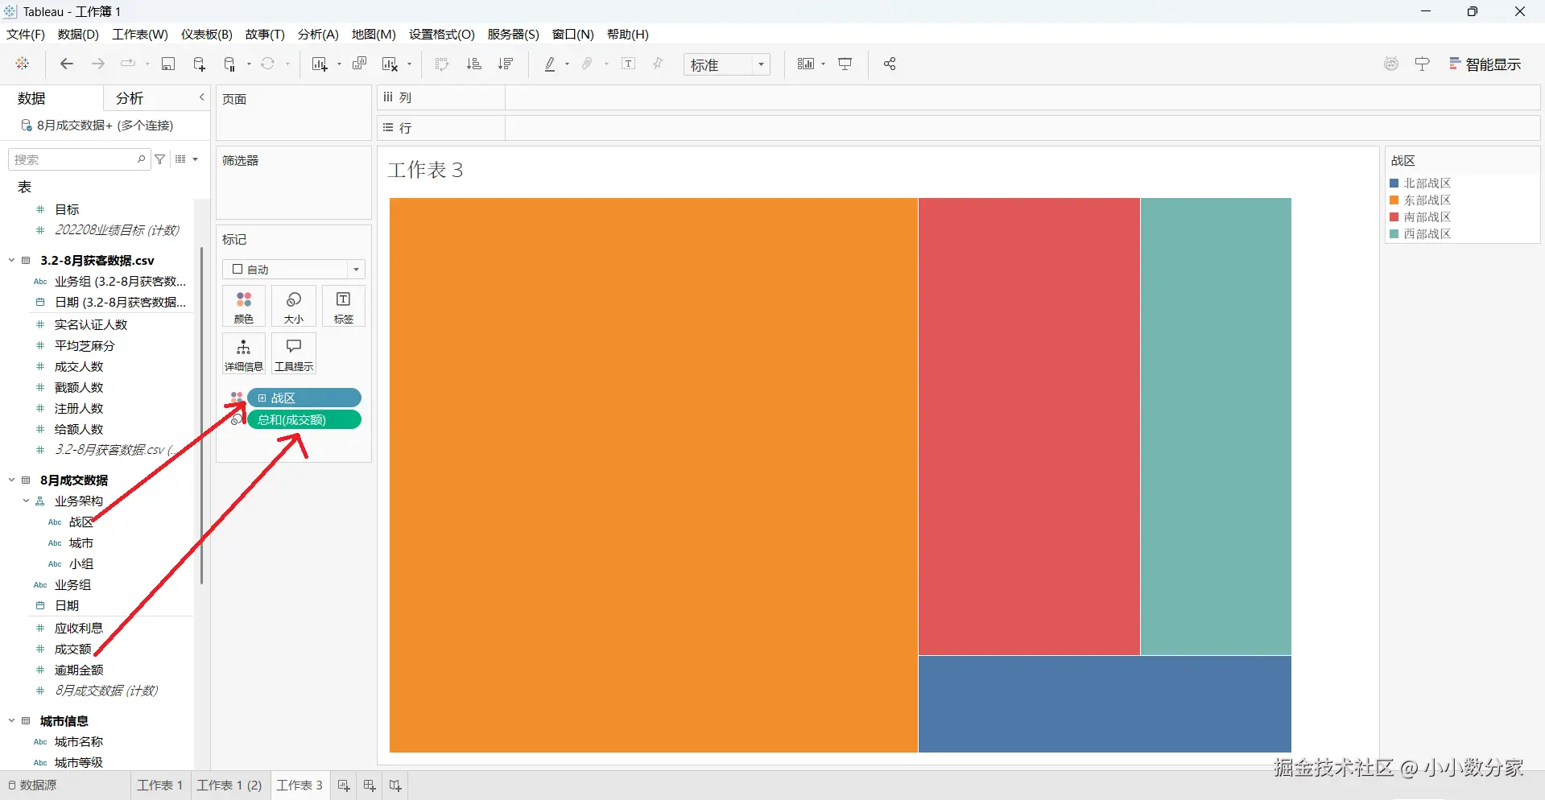Click the fix axes pin icon

[658, 64]
